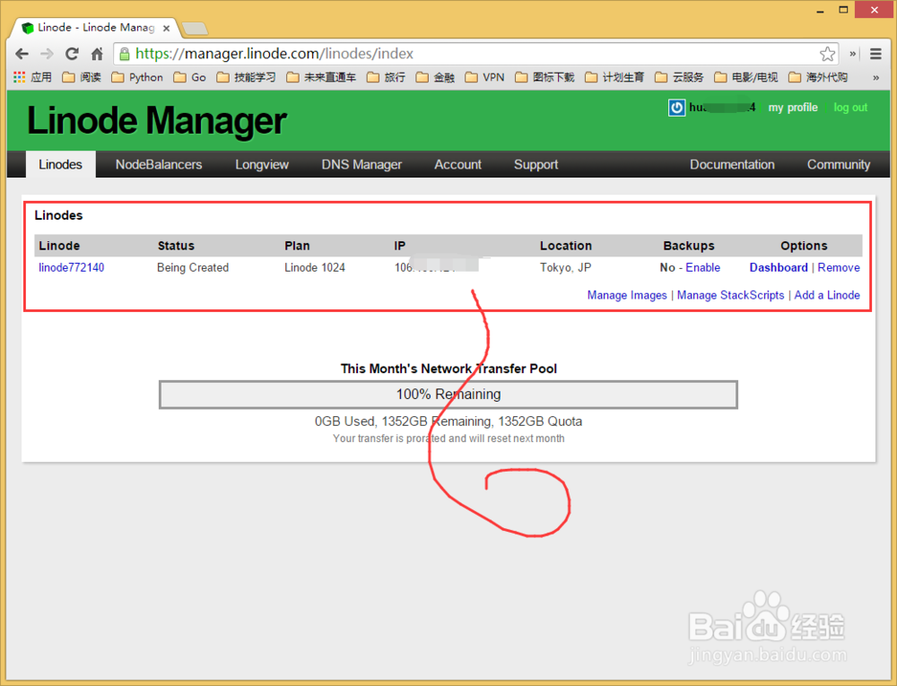Click the 'Linode 1024' plan cell
The image size is (897, 686).
point(315,267)
